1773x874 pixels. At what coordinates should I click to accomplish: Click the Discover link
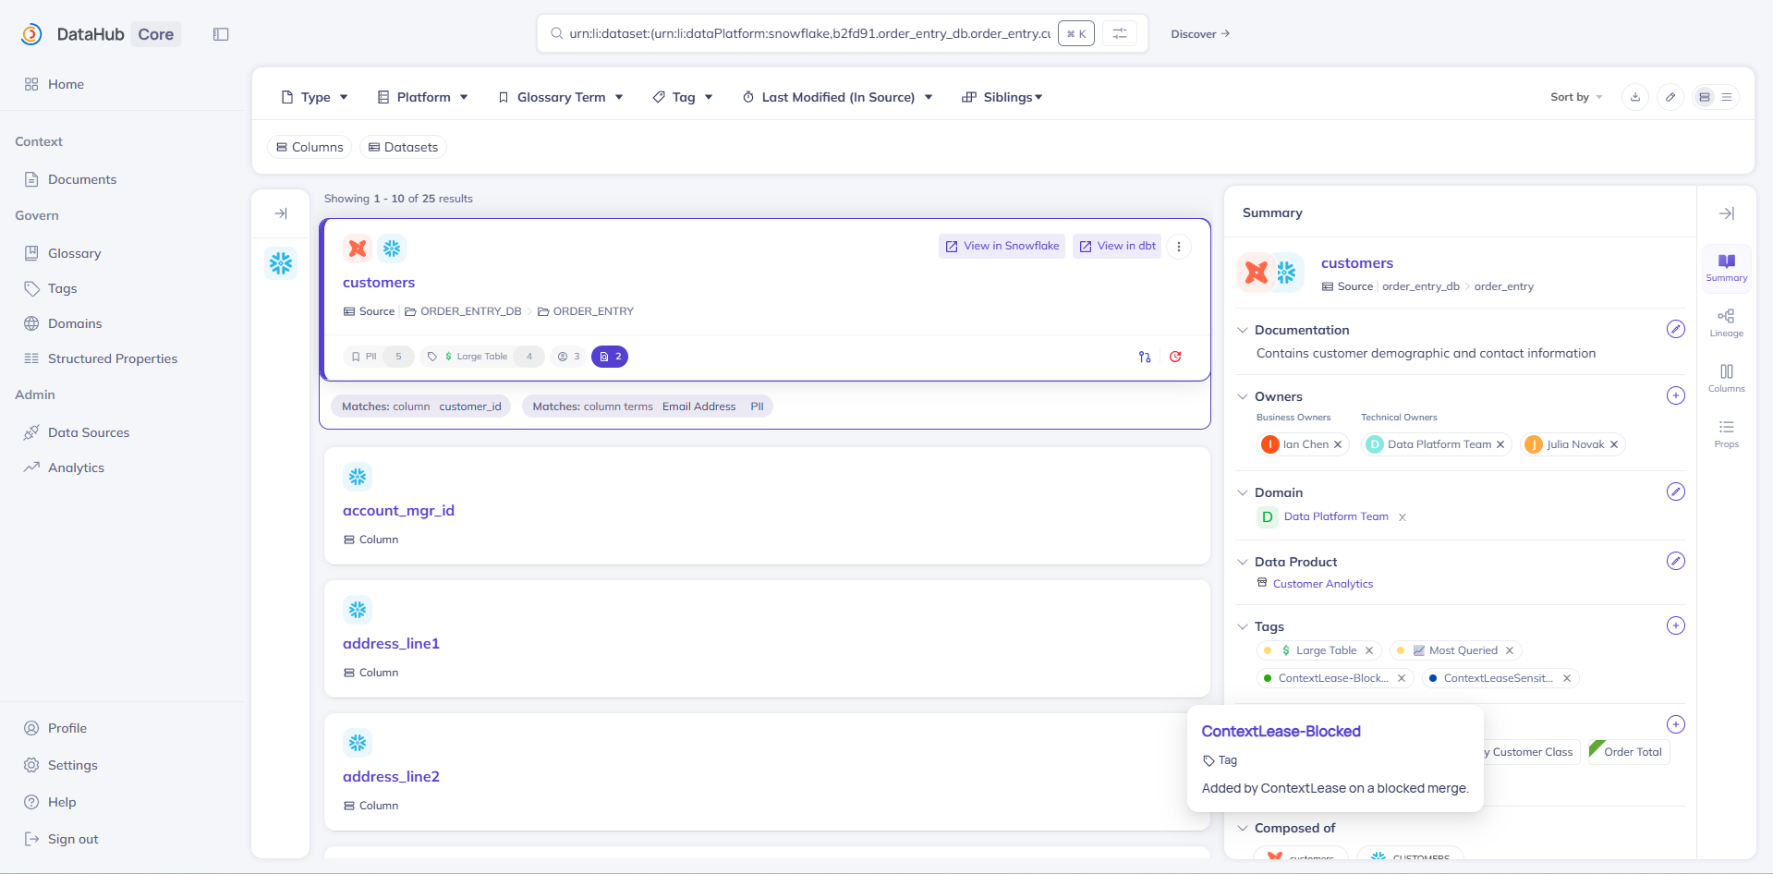[x=1200, y=34]
